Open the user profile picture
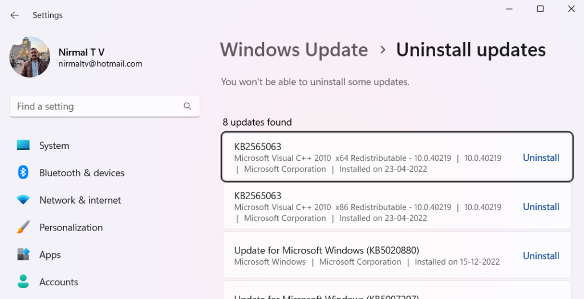Screen dimensions: 584x299 [x=30, y=57]
